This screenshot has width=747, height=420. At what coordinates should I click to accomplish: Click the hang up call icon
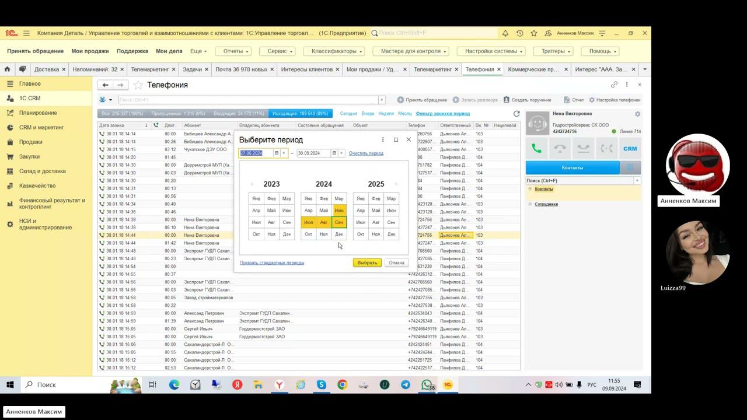560,149
